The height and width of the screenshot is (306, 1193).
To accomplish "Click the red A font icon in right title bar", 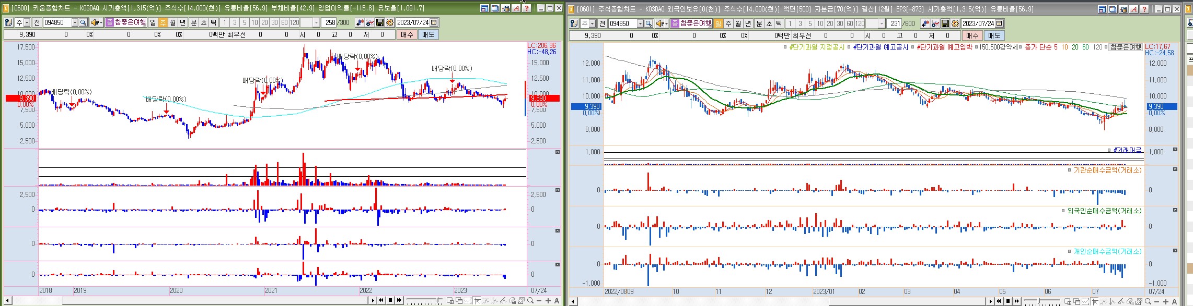I will 1134,9.
